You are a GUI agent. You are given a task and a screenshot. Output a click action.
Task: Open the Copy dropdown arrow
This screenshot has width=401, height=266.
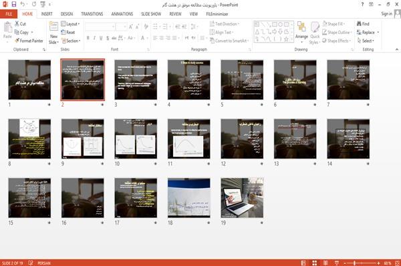click(x=32, y=33)
